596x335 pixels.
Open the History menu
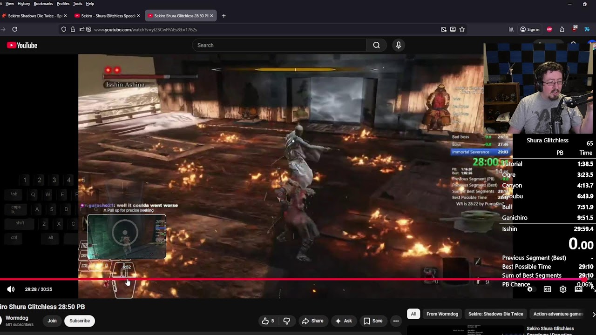[24, 4]
